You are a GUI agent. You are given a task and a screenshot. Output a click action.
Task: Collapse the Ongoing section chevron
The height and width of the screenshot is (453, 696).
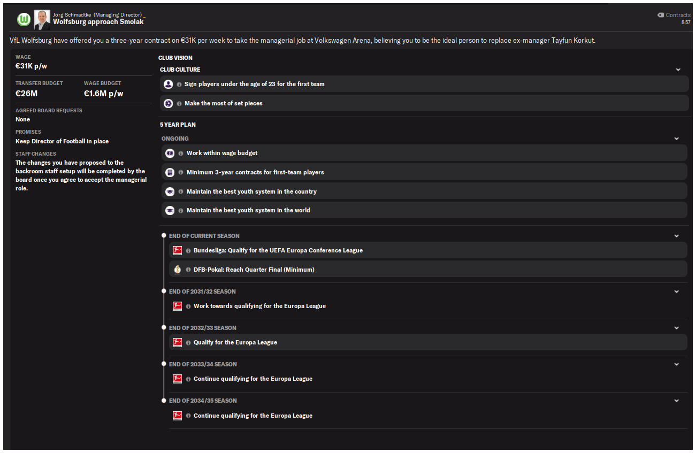click(x=677, y=139)
